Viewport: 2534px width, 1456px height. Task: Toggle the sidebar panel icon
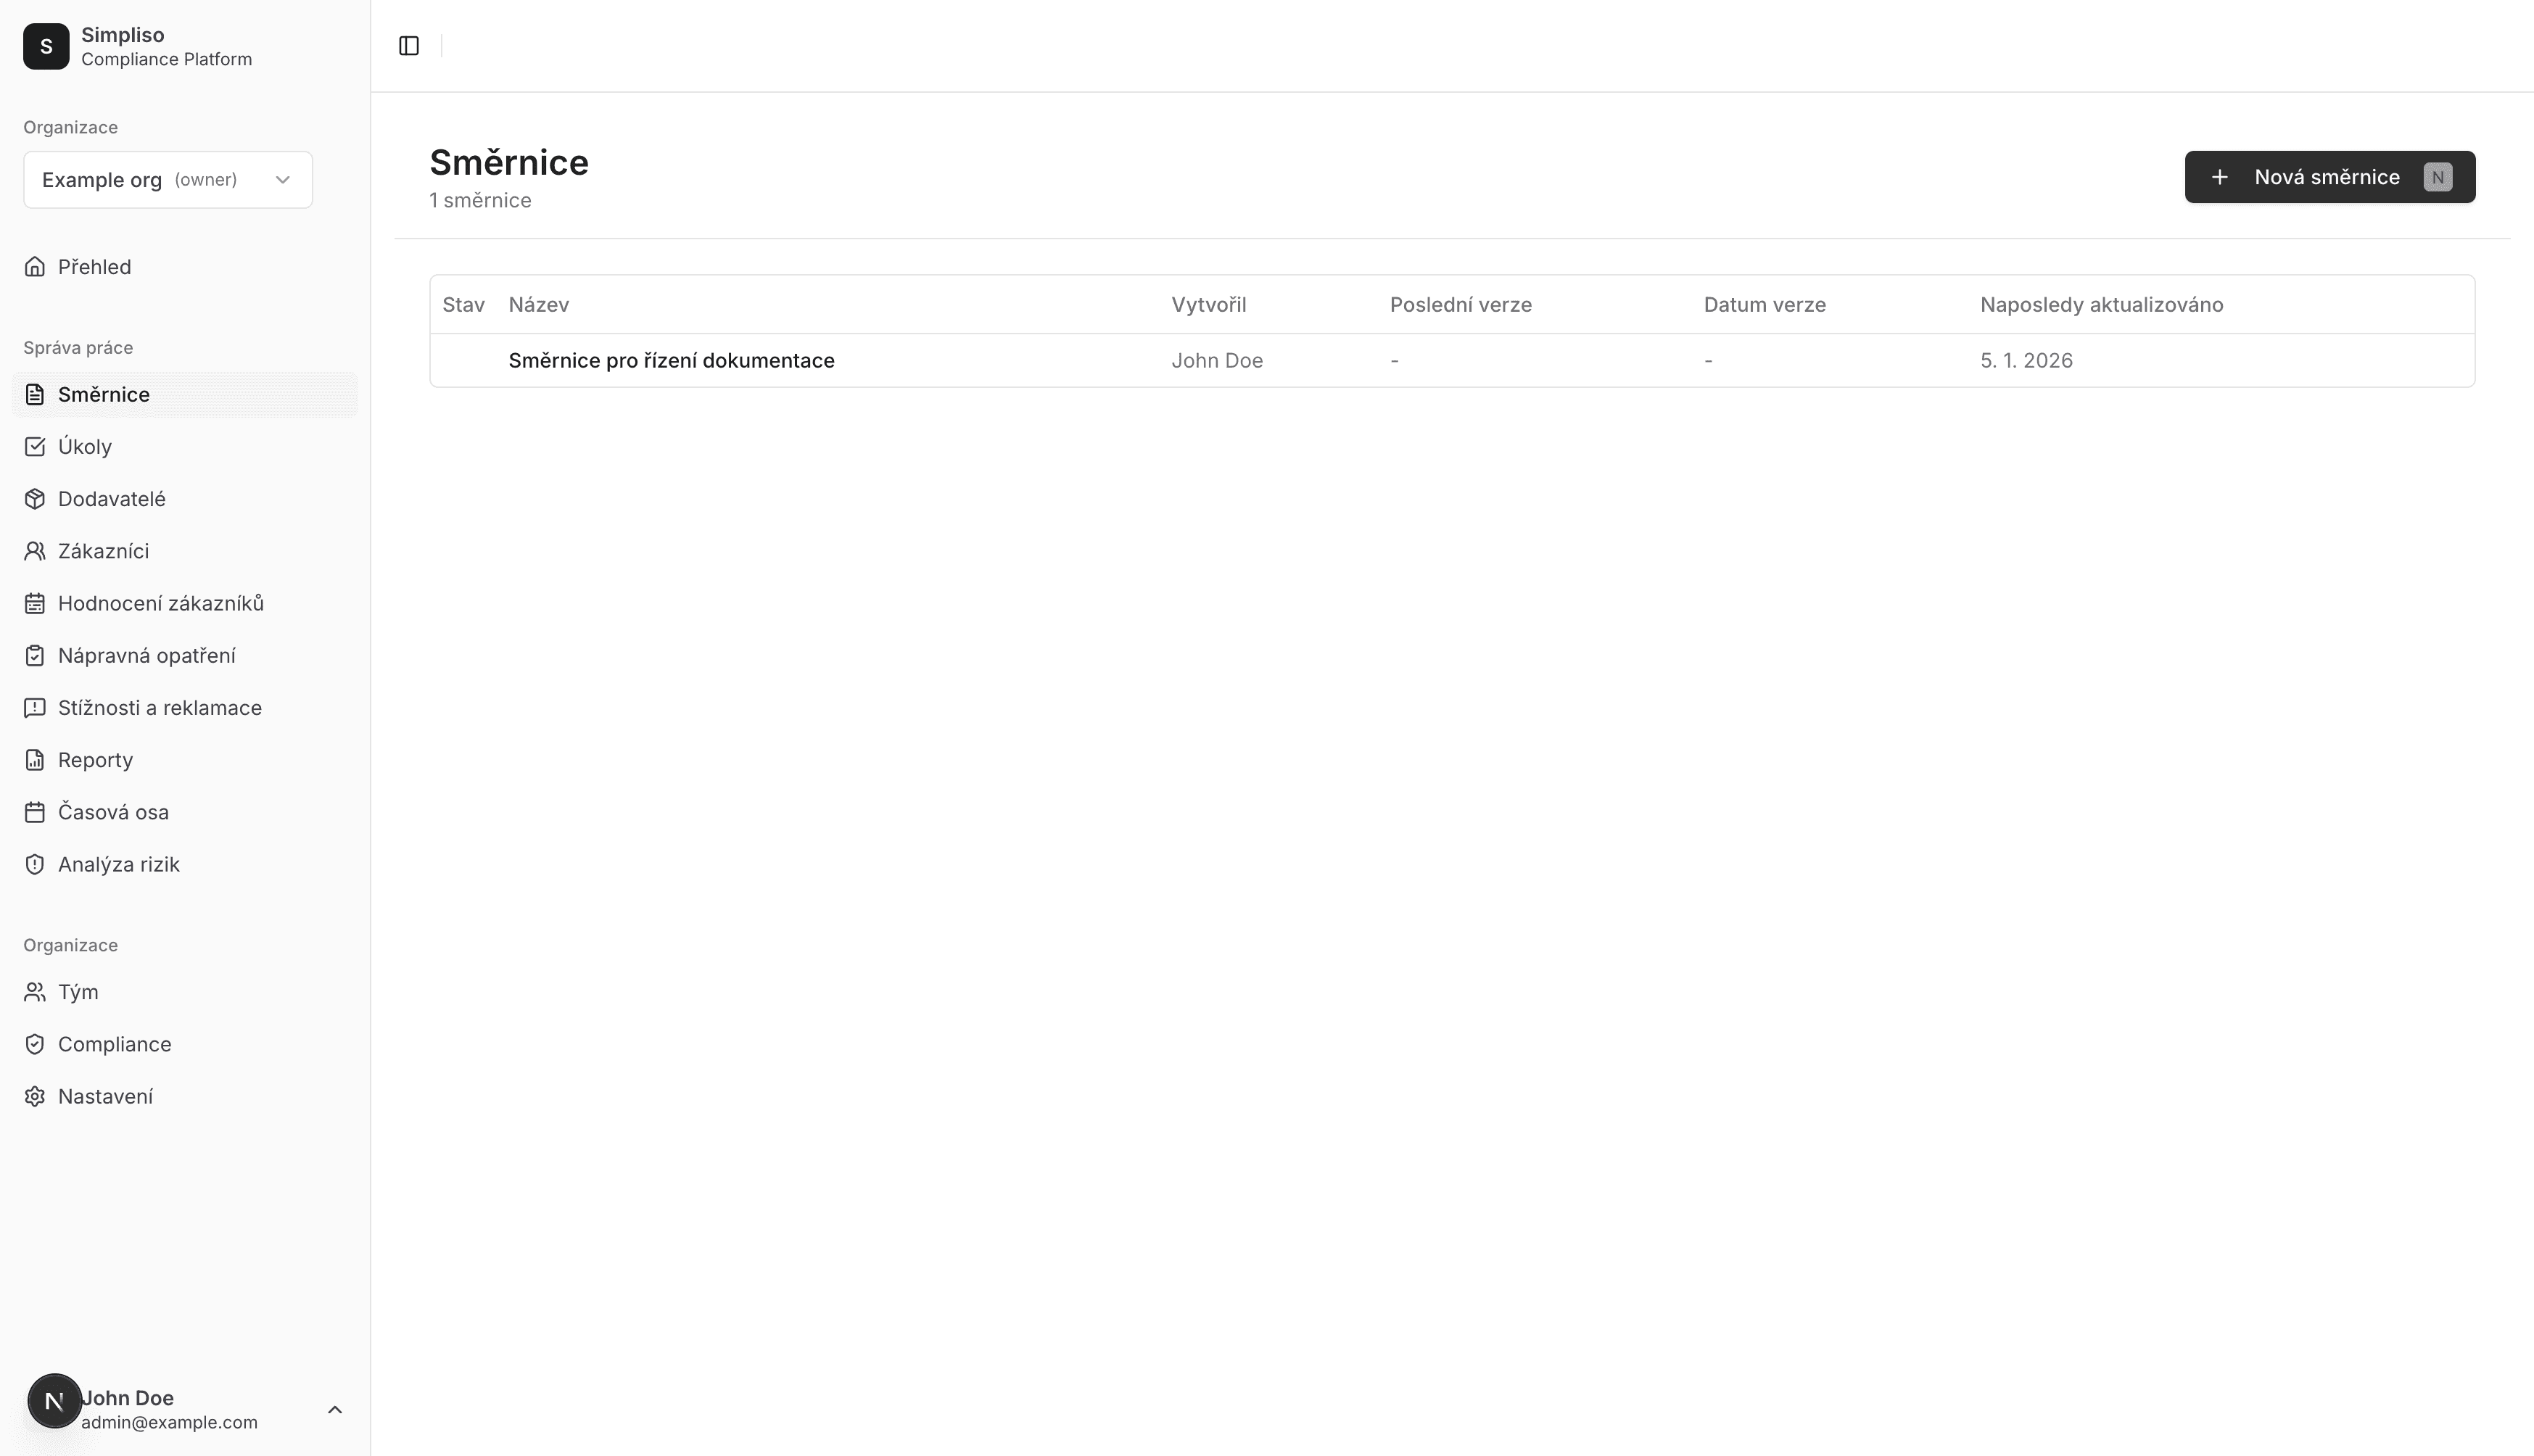point(408,46)
